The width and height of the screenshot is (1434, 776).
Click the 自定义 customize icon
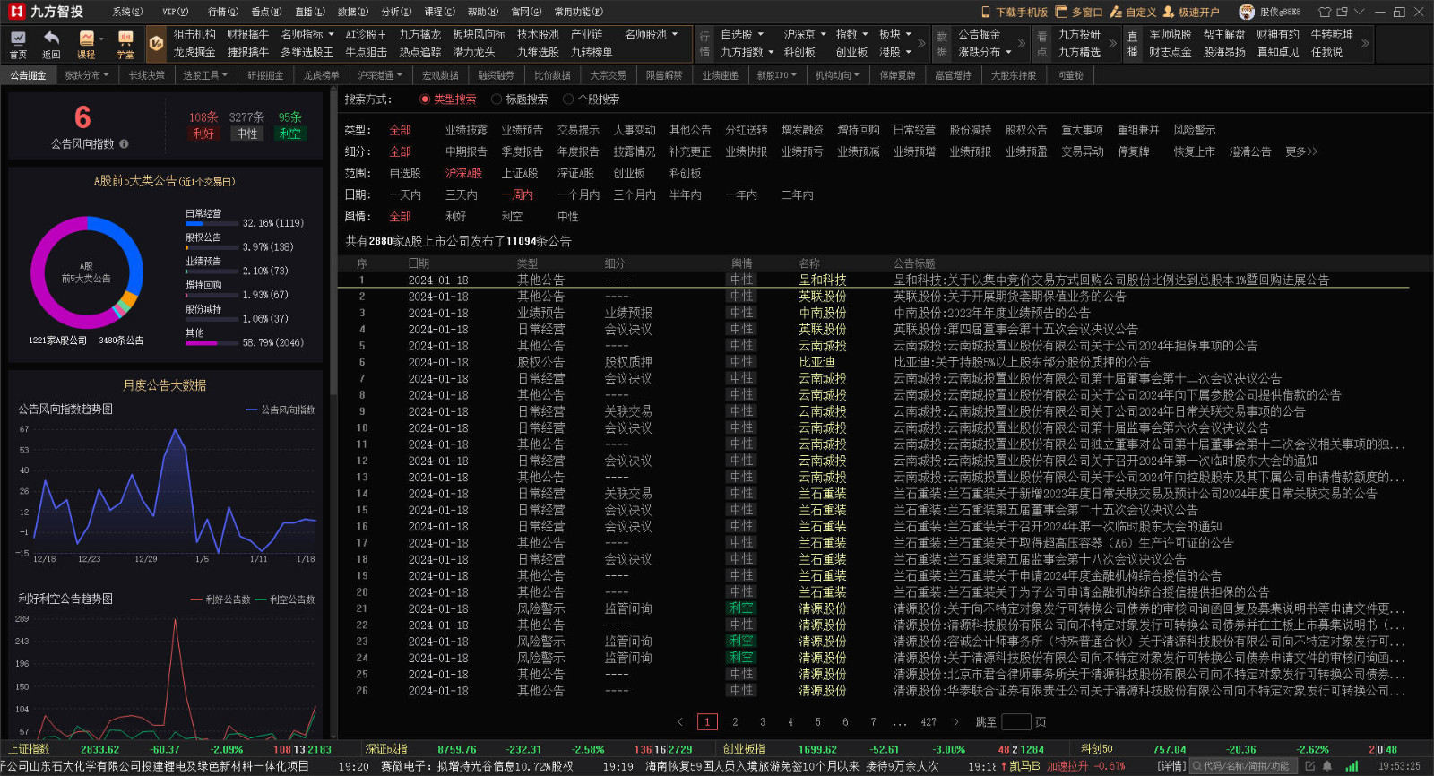point(1117,12)
